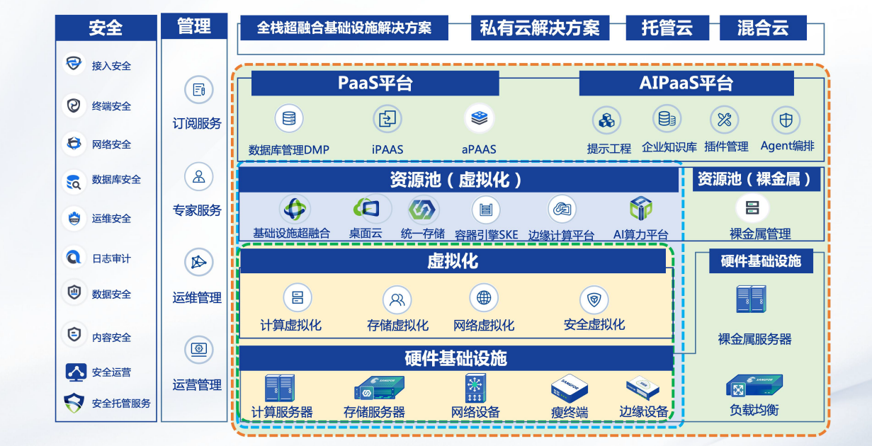Screen dimensions: 872x446
Task: Select the 网络安全 icon
Action: 74,144
